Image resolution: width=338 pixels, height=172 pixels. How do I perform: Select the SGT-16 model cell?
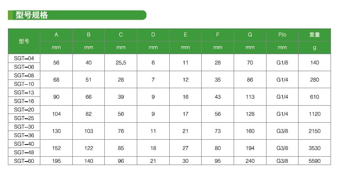tap(24, 101)
